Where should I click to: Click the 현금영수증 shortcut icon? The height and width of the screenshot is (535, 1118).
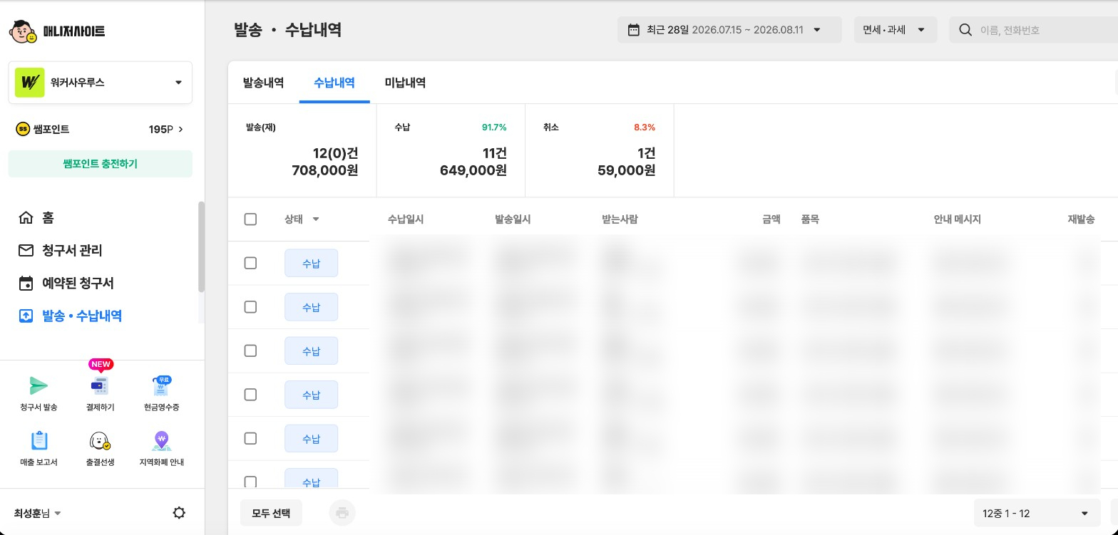161,386
